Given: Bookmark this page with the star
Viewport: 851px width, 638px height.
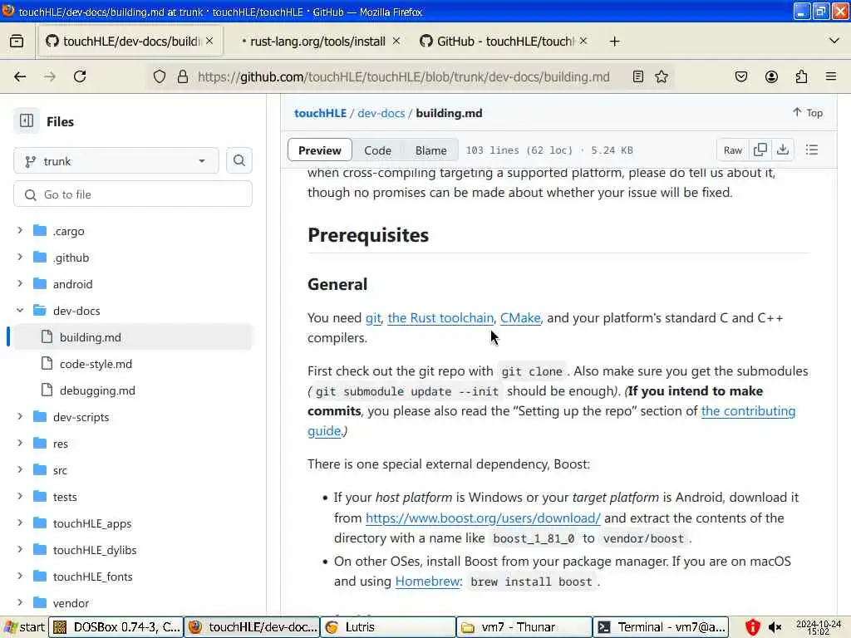Looking at the screenshot, I should 661,76.
